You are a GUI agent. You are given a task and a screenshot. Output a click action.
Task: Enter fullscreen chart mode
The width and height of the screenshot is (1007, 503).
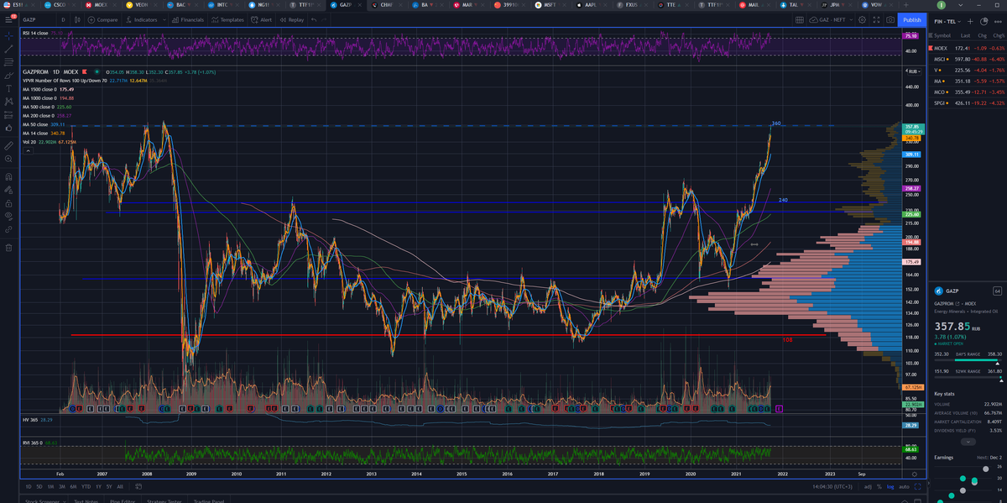tap(876, 19)
